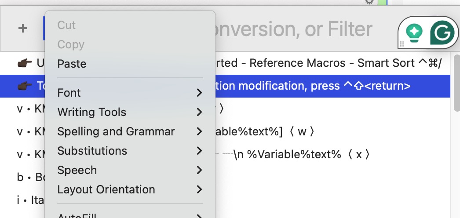This screenshot has height=218, width=460.
Task: Select the Smart Sort reference macros row
Action: pos(225,63)
